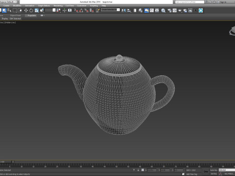Image resolution: width=235 pixels, height=176 pixels.
Task: Open the Curve Editor
Action: point(152,10)
